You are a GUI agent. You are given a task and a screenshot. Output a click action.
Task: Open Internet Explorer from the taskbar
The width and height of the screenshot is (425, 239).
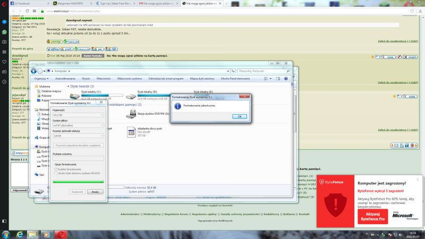[x=20, y=234]
